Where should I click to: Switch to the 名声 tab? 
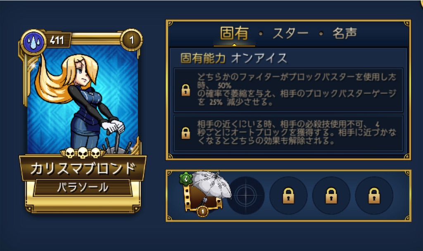pyautogui.click(x=345, y=33)
